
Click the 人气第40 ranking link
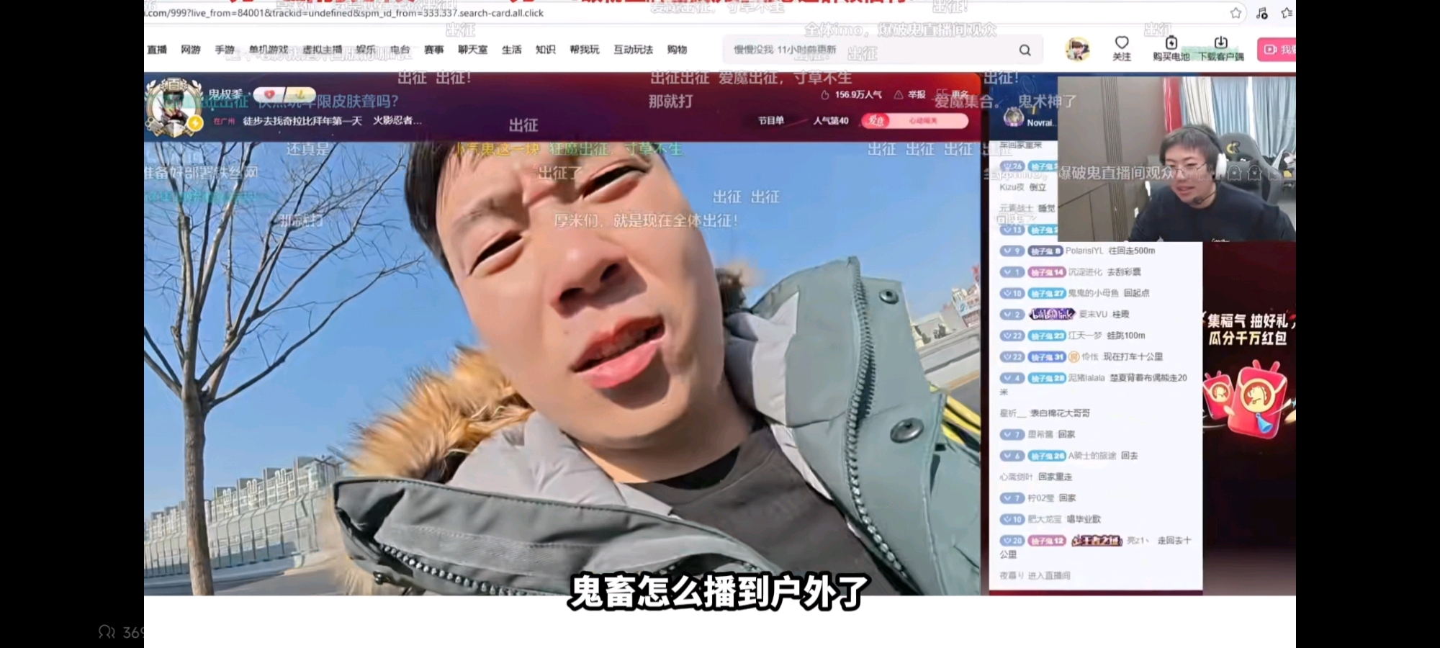point(830,120)
